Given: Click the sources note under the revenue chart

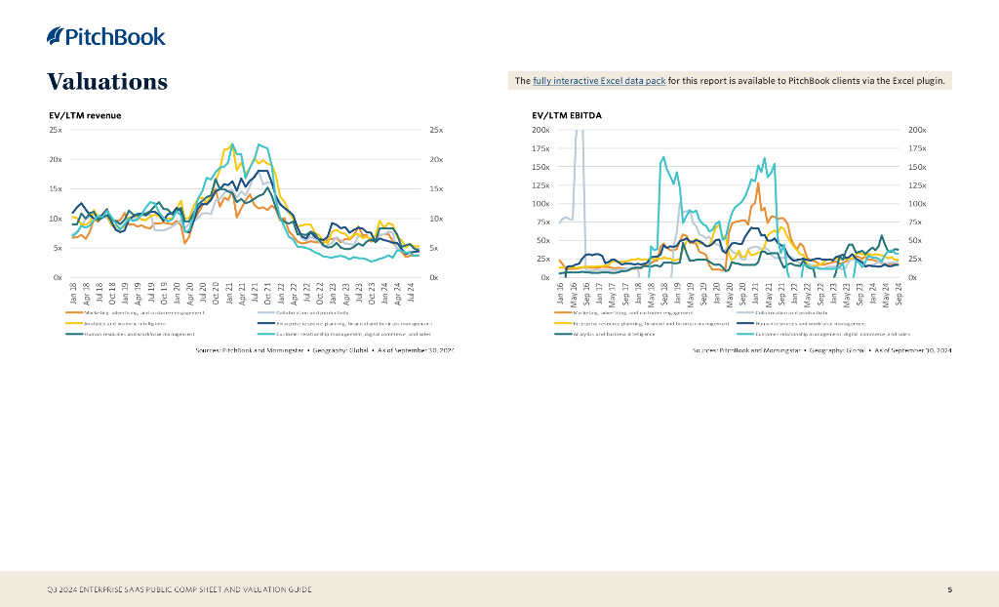Looking at the screenshot, I should (325, 349).
